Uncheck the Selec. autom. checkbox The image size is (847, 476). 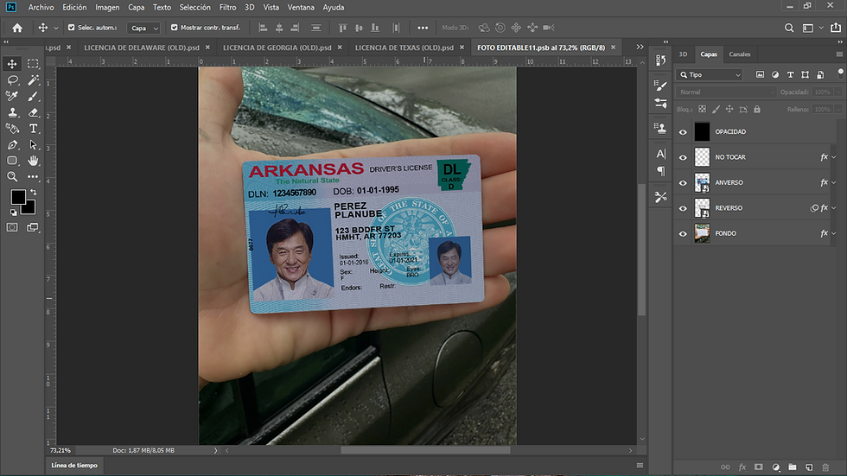pyautogui.click(x=72, y=28)
